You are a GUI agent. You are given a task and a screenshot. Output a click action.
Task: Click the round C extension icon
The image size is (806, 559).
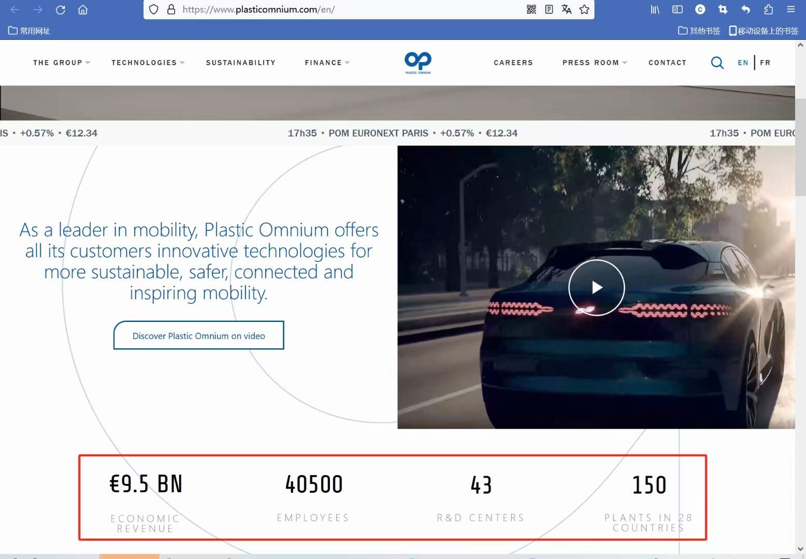pos(700,9)
